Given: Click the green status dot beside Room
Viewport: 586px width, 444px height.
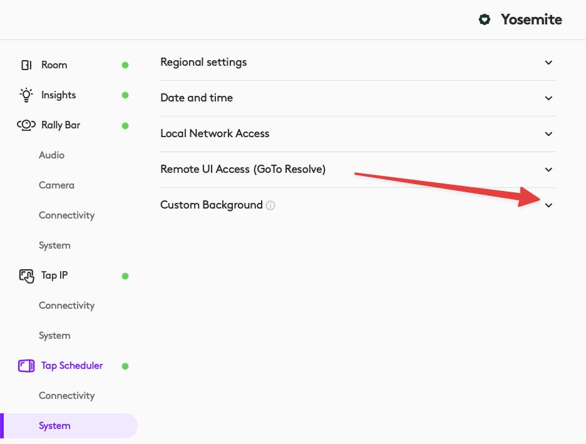Looking at the screenshot, I should tap(125, 65).
